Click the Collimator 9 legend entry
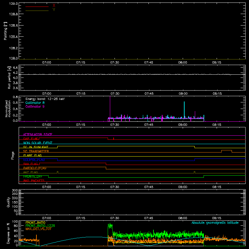The height and width of the screenshot is (249, 249). [x=35, y=106]
